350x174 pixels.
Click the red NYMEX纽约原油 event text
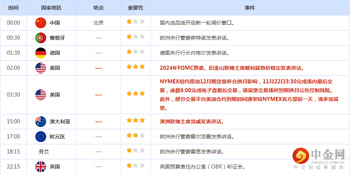(249, 95)
